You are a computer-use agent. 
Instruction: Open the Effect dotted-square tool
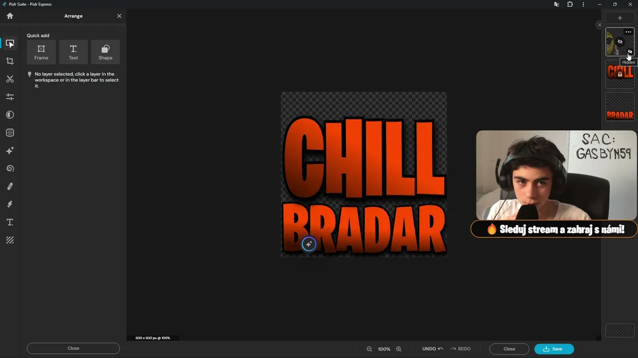point(10,133)
